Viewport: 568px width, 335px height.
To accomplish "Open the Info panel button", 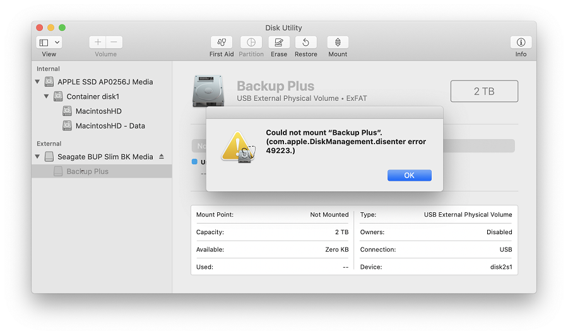I will (x=521, y=42).
